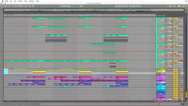188x106 pixels.
Task: Disarm the Random track red arm button
Action: pyautogui.click(x=182, y=61)
